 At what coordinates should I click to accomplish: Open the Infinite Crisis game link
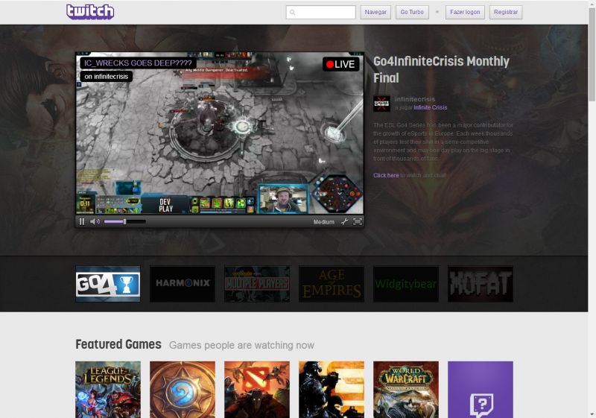[x=430, y=107]
